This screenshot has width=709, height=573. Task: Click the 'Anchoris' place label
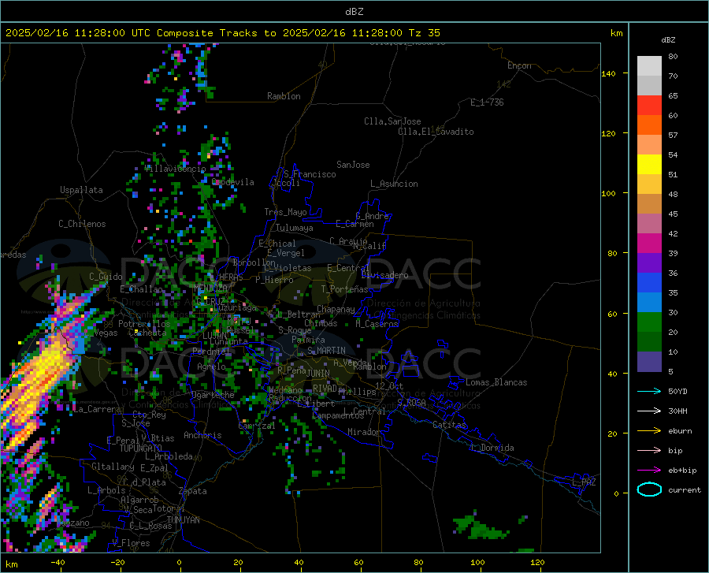202,435
